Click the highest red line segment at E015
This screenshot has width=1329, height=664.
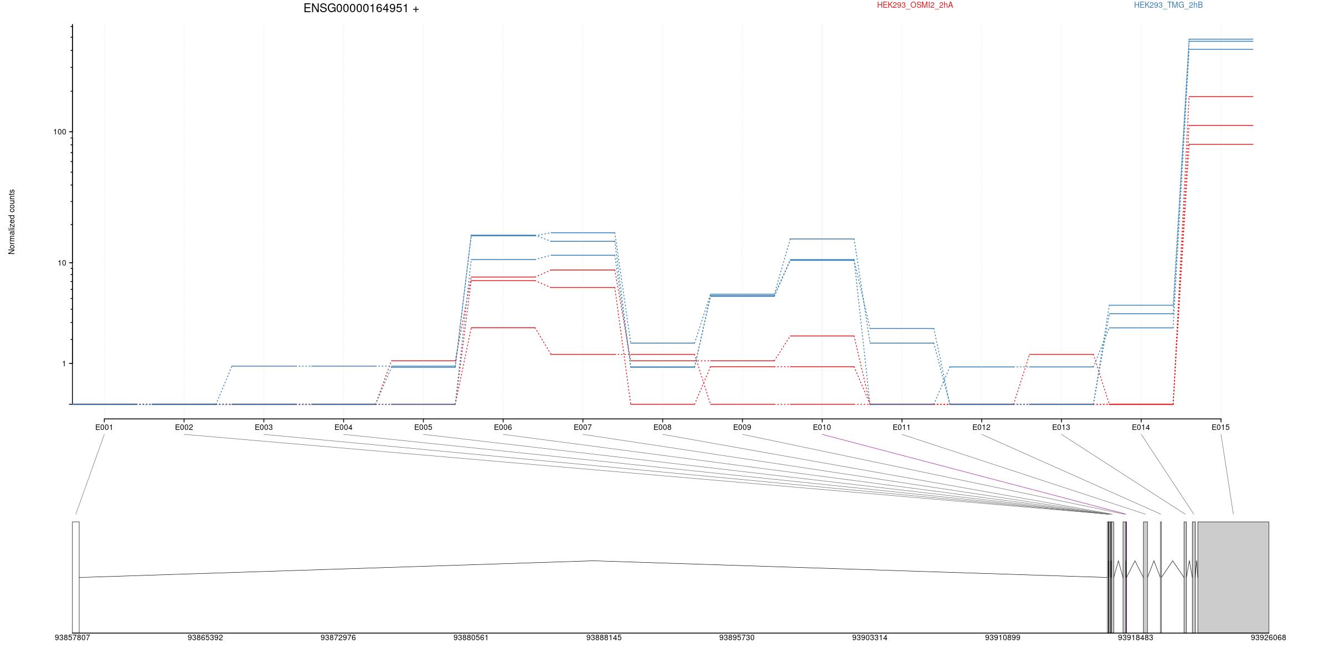point(1221,97)
